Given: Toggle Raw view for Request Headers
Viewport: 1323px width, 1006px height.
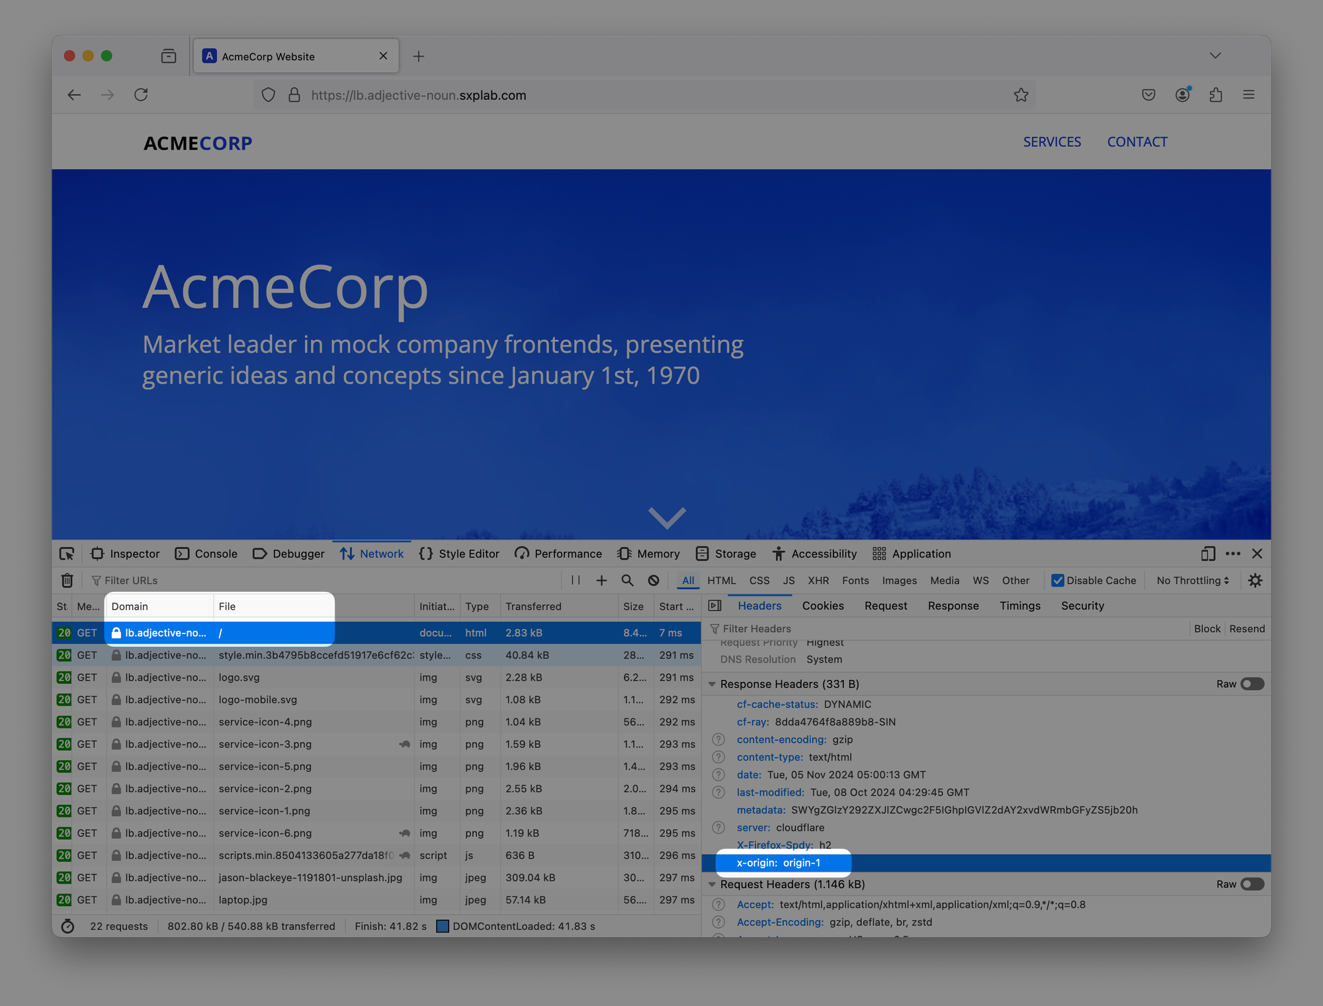Looking at the screenshot, I should pyautogui.click(x=1252, y=884).
